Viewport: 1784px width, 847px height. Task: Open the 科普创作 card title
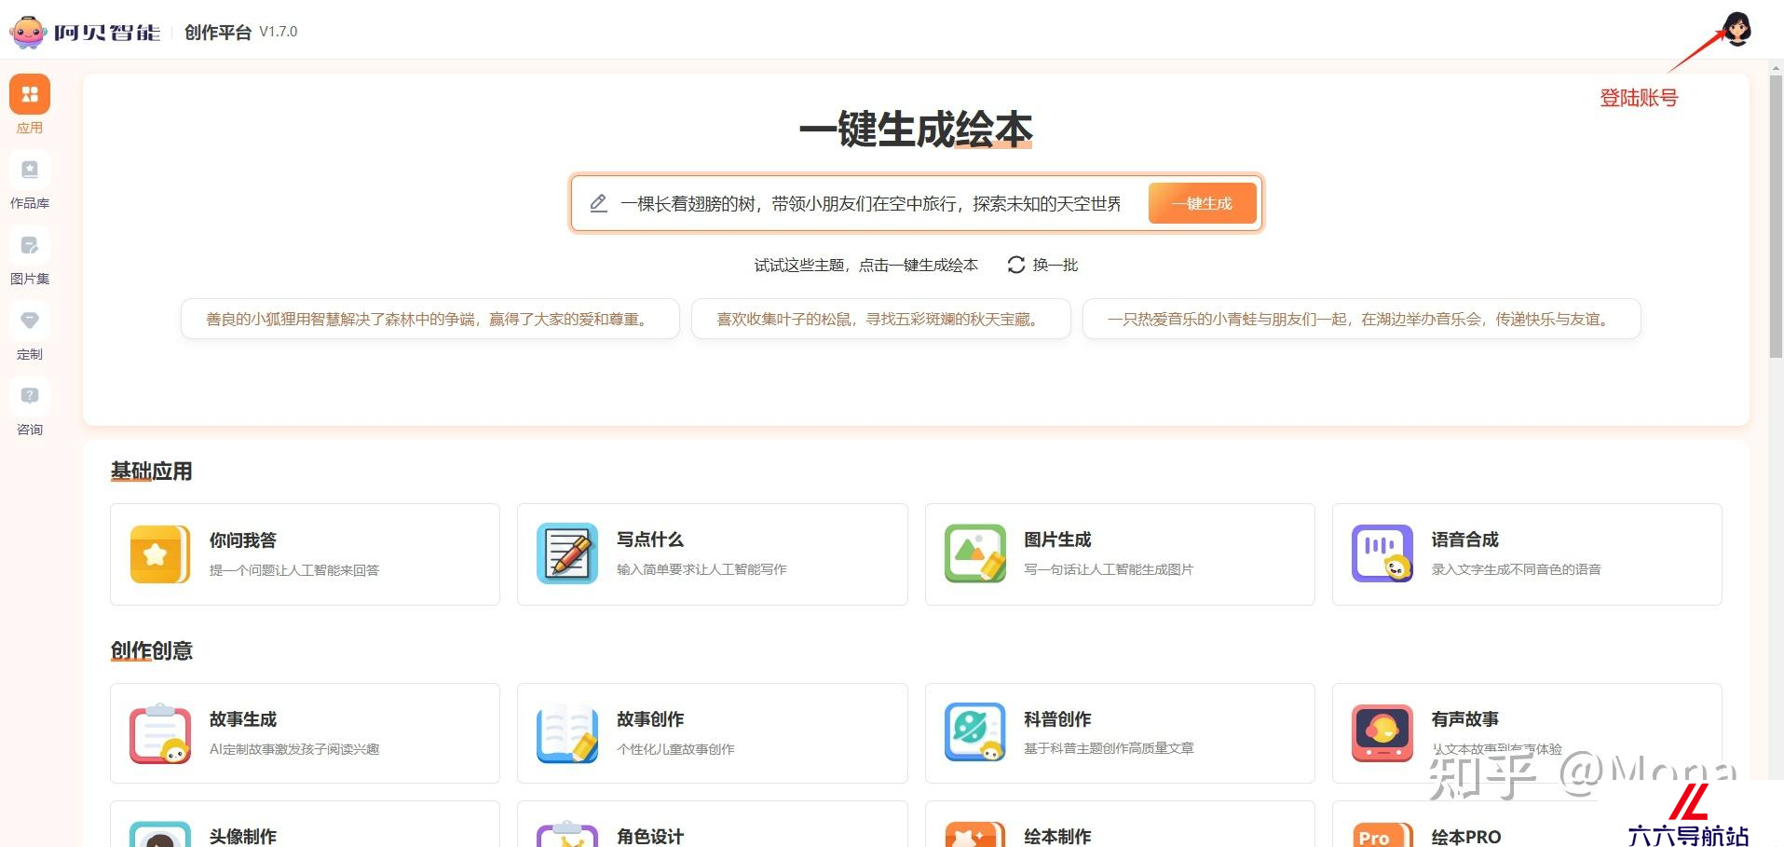point(1057,719)
